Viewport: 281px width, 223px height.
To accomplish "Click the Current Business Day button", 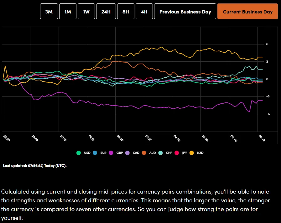I will pos(247,12).
